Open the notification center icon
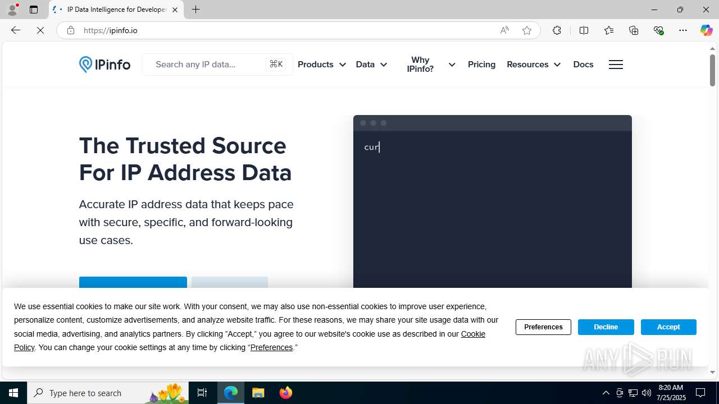Viewport: 719px width, 404px height. (700, 393)
